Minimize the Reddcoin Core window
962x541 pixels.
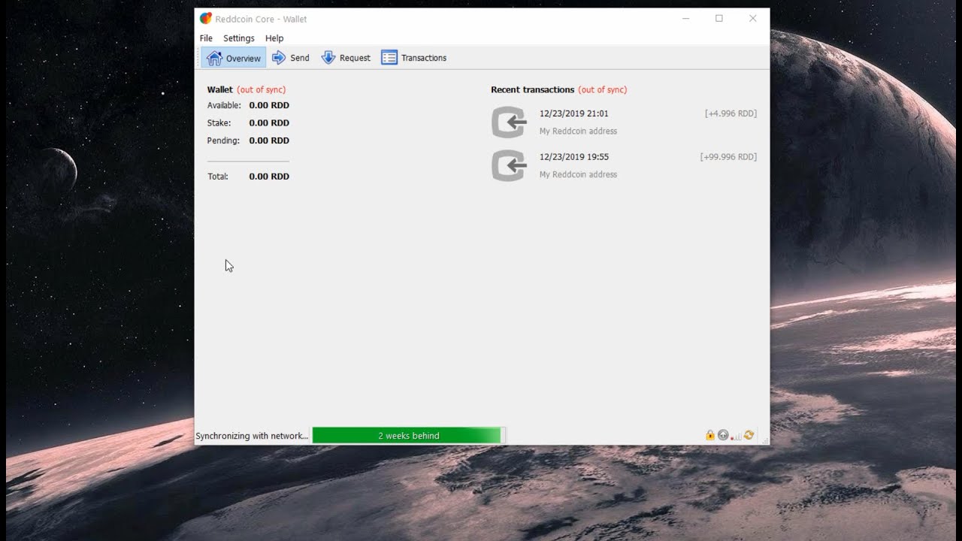685,19
